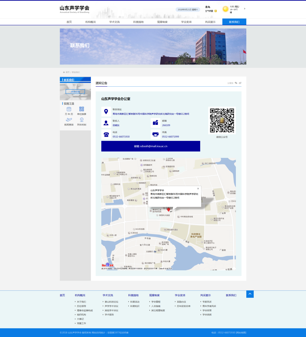
Task: Open the 学会奖项 top navigation tab
Action: [x=186, y=22]
